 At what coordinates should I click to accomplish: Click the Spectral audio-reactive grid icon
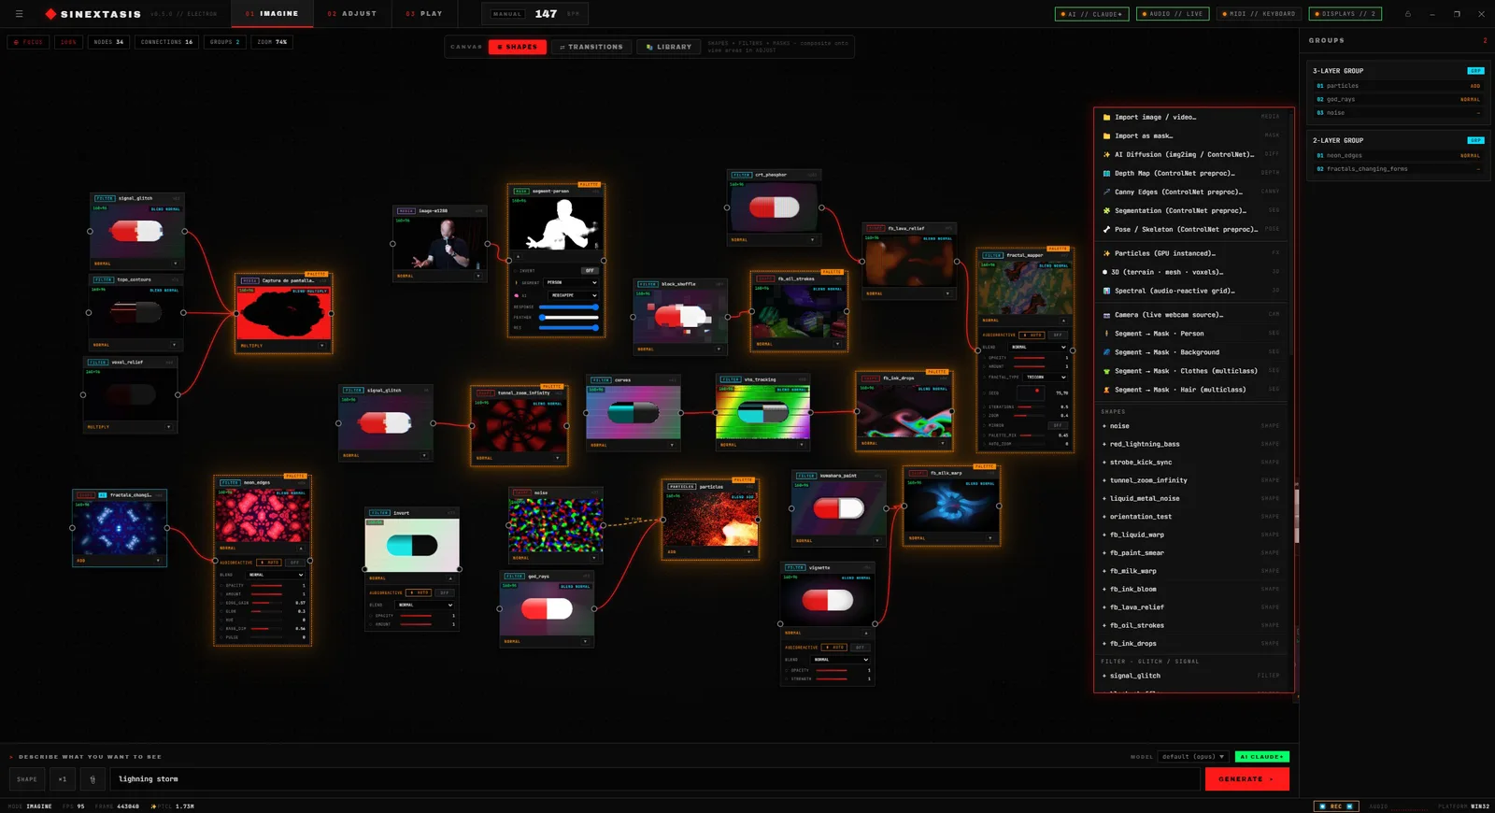pyautogui.click(x=1106, y=291)
